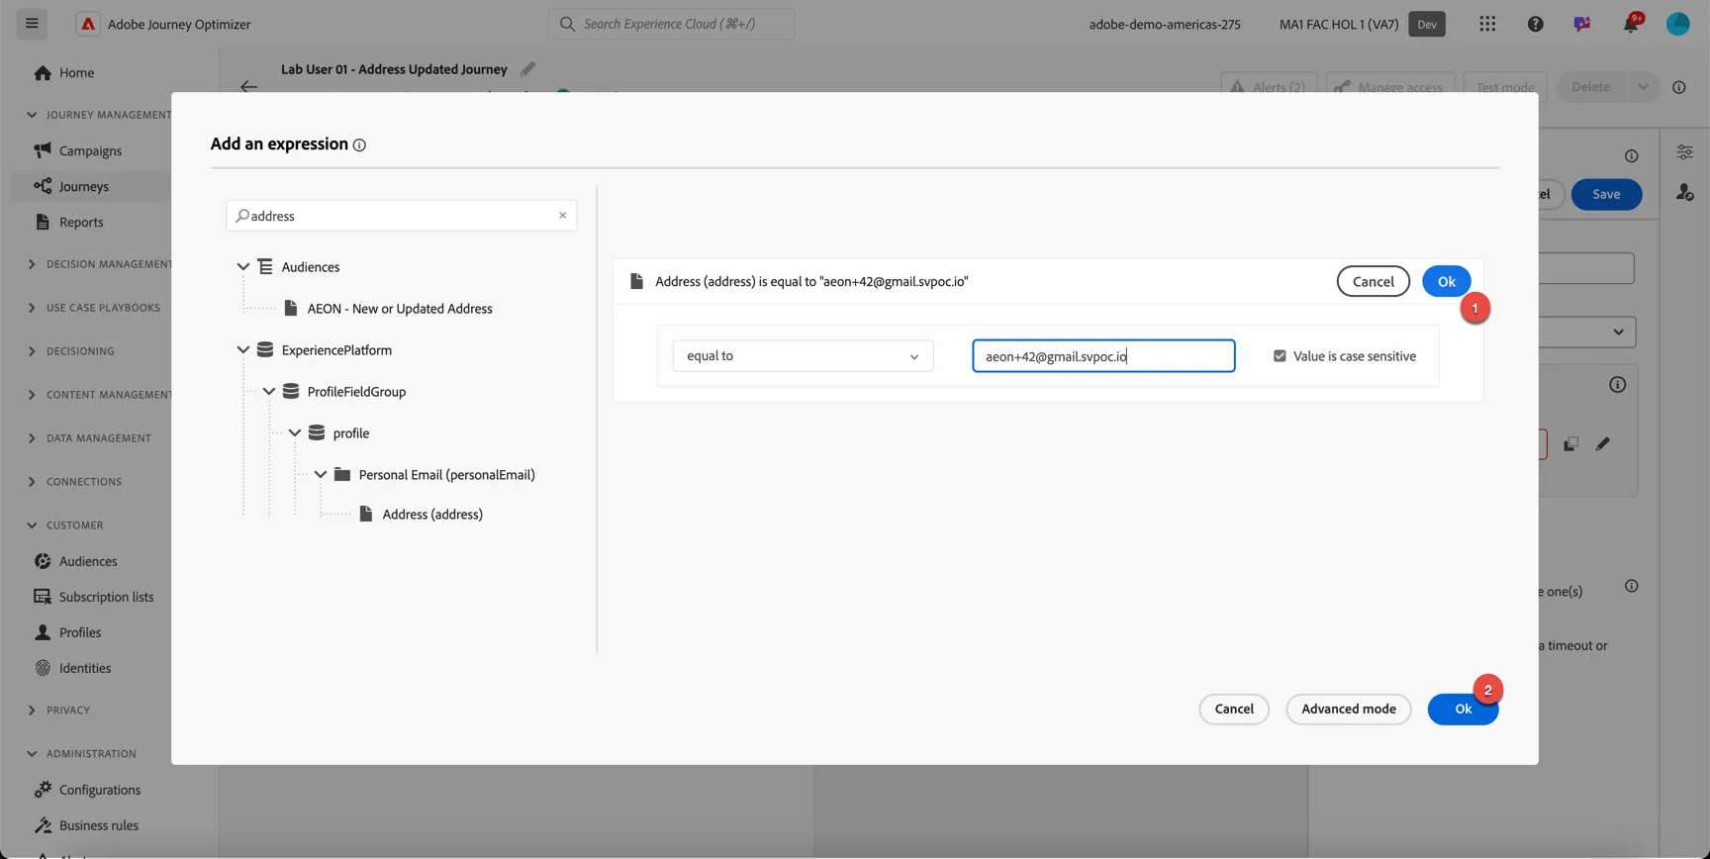Click the Configurations gear icon
The height and width of the screenshot is (859, 1710).
(43, 790)
